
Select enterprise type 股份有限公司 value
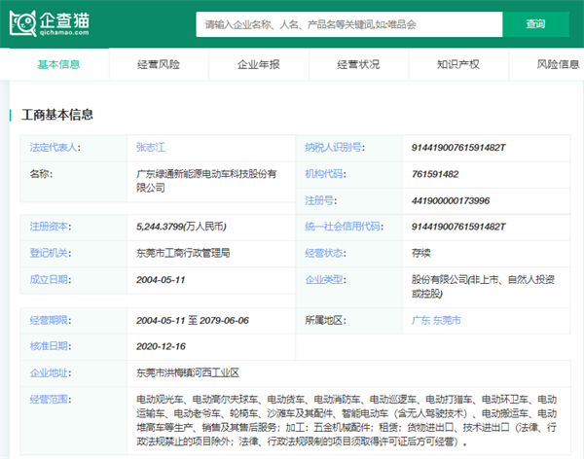click(x=483, y=287)
